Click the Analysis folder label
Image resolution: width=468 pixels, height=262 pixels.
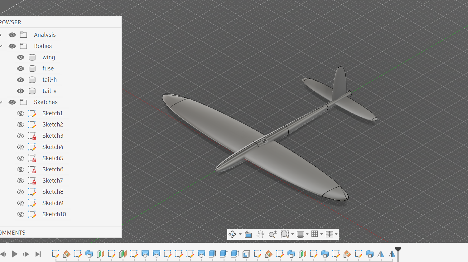45,35
